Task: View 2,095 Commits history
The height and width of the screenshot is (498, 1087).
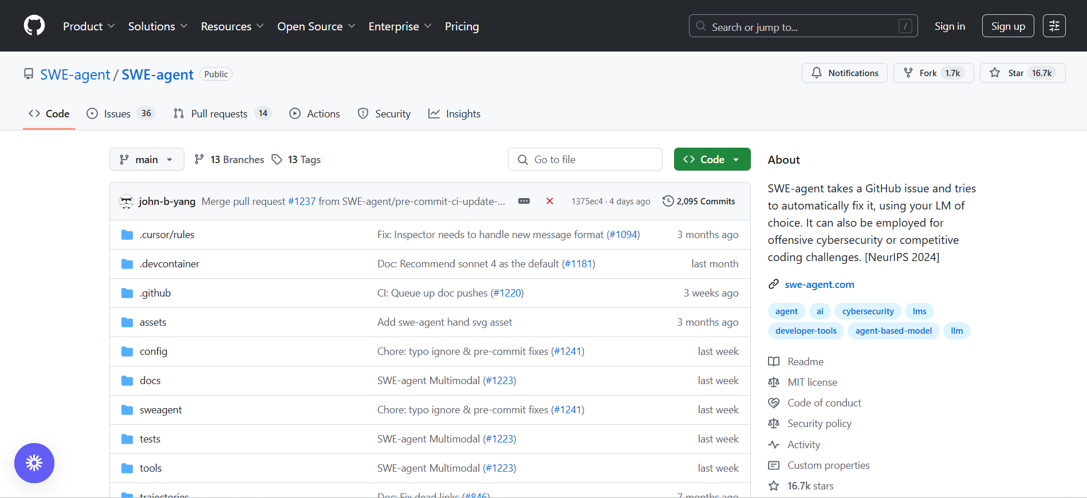Action: click(x=699, y=201)
